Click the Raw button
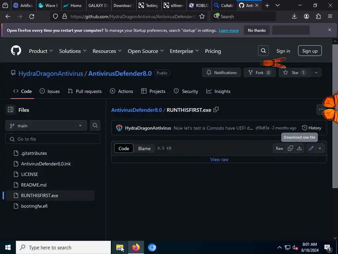Image resolution: width=338 pixels, height=254 pixels. (279, 148)
